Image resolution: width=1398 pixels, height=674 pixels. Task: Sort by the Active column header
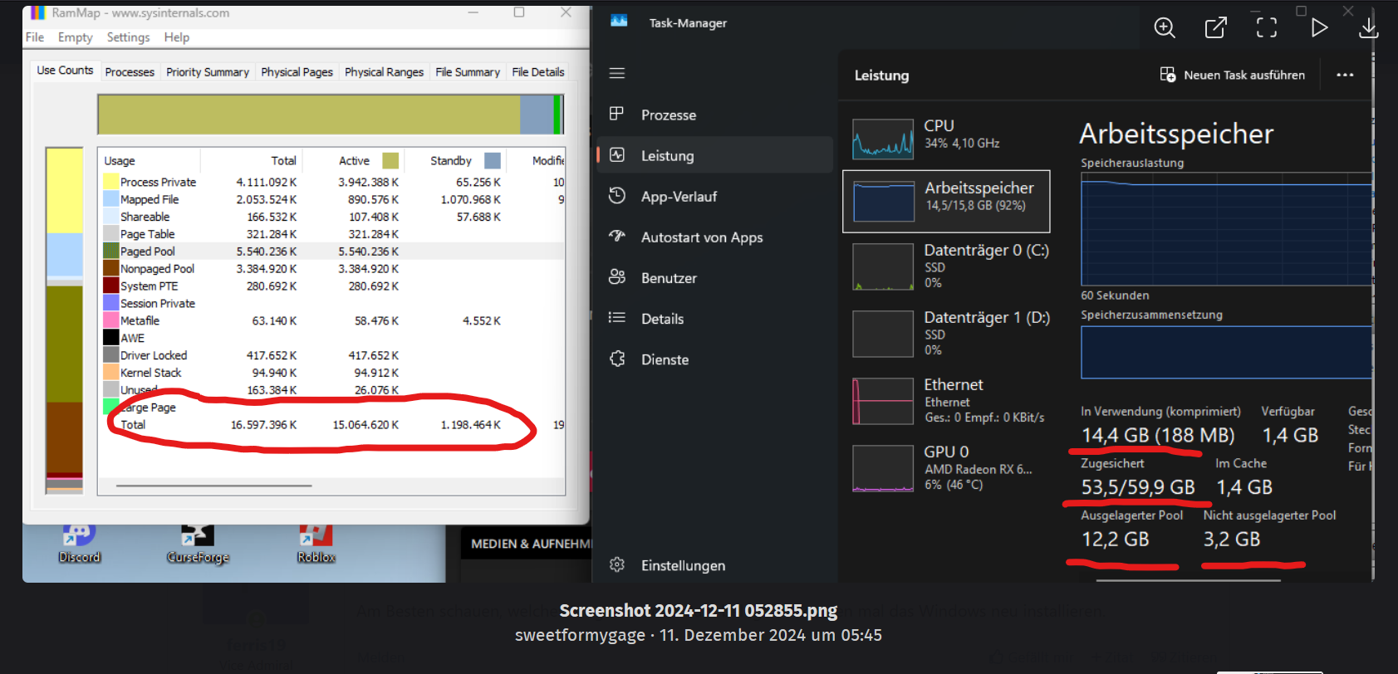(x=353, y=161)
